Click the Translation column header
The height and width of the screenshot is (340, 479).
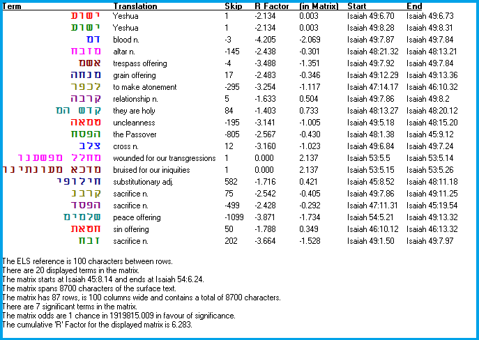pos(135,6)
